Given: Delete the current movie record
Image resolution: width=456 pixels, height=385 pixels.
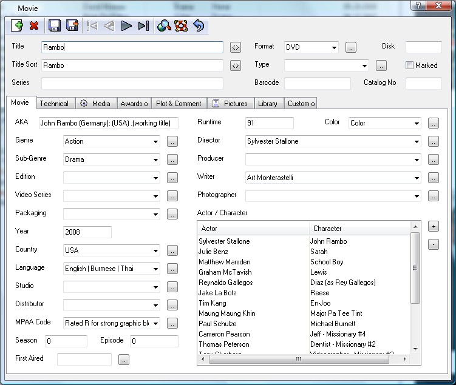Looking at the screenshot, I should [34, 26].
